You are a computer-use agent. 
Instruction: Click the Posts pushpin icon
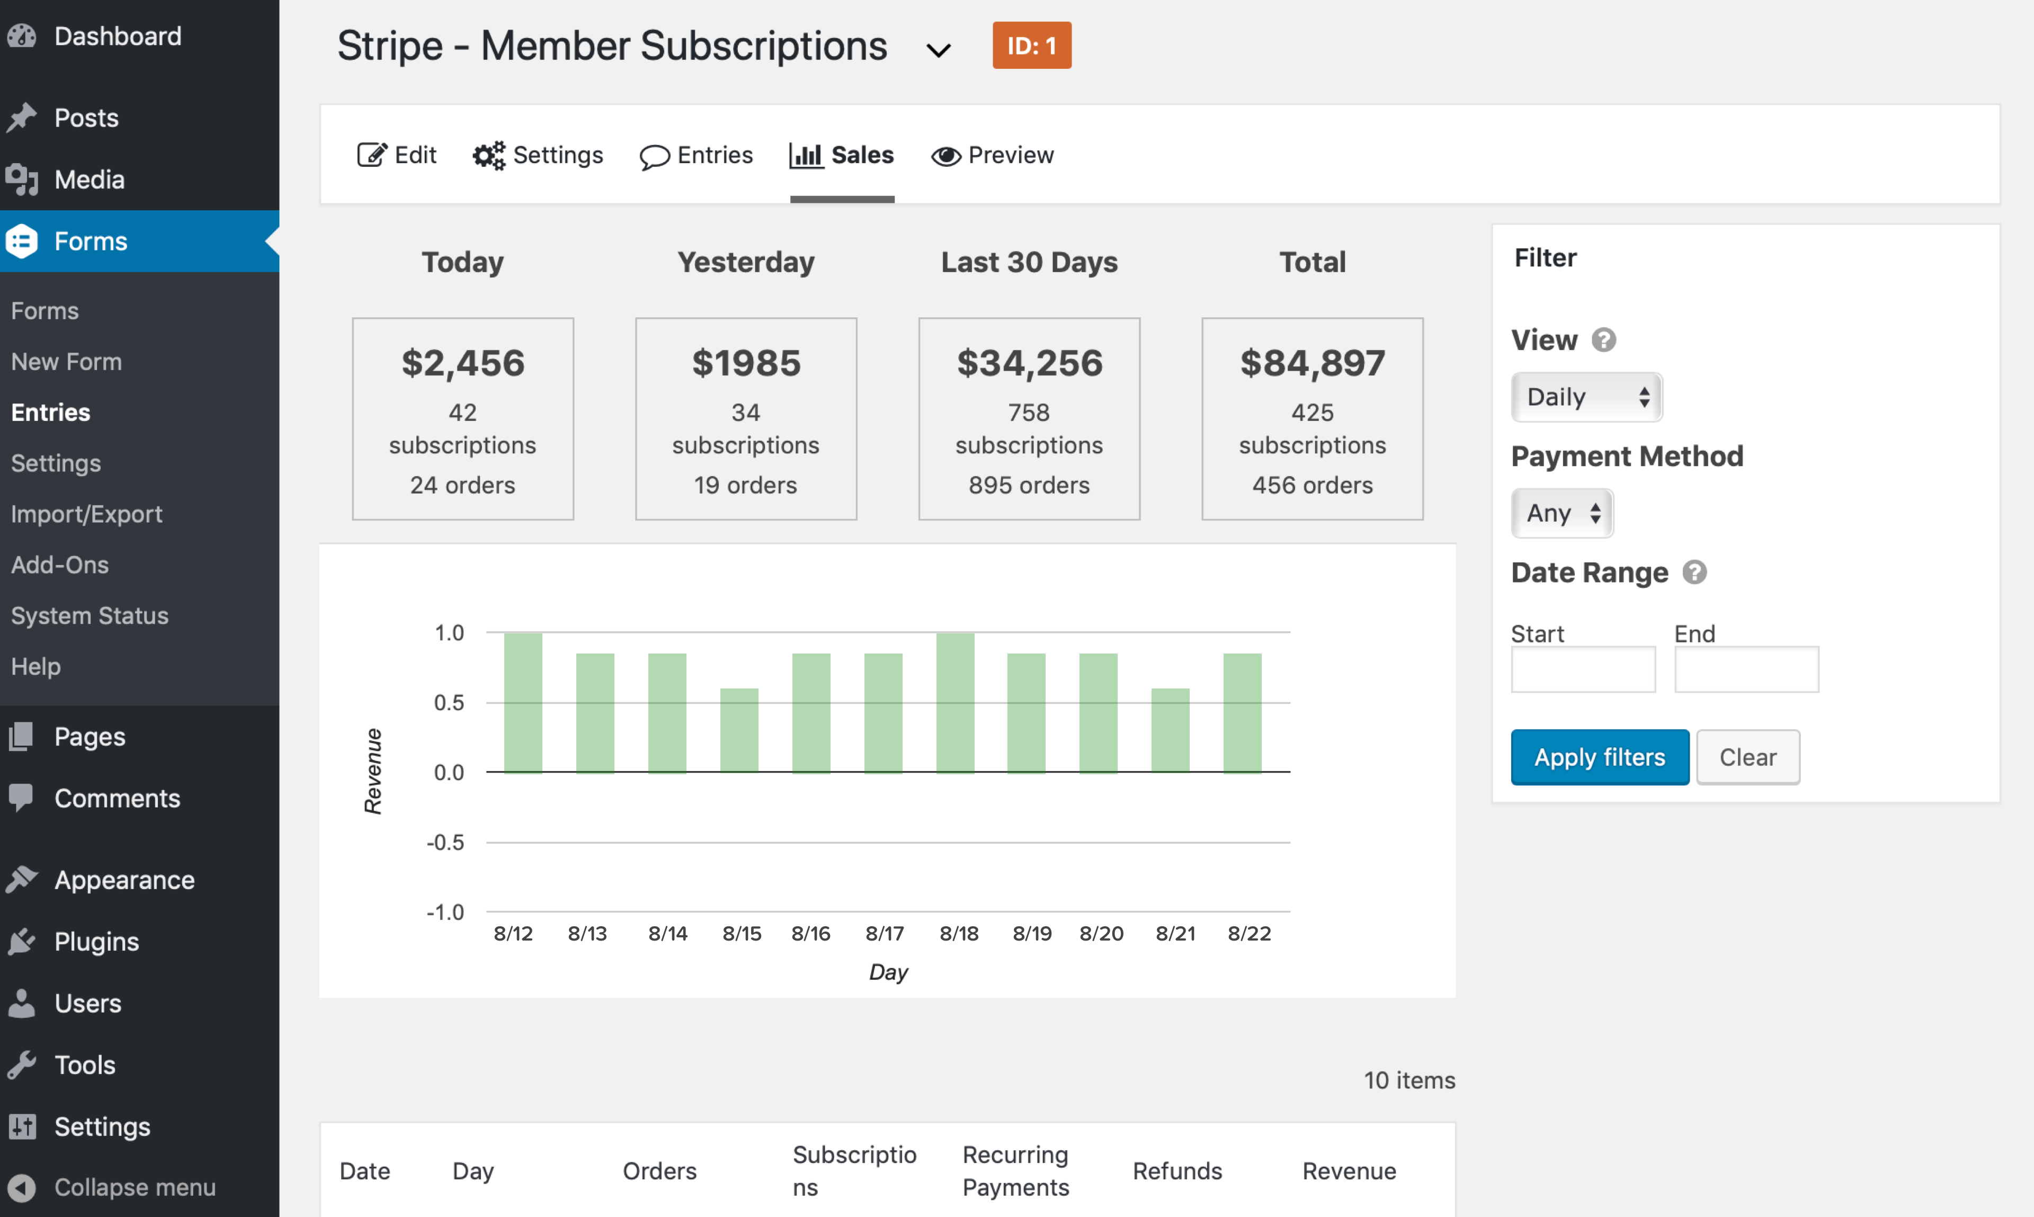point(22,118)
